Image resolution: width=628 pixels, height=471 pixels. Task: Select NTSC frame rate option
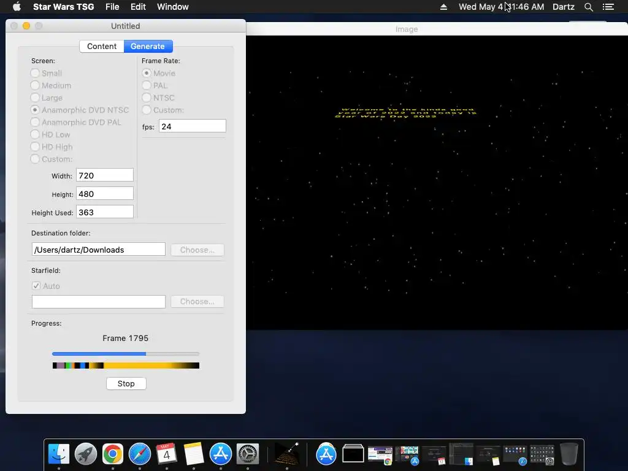coord(147,98)
